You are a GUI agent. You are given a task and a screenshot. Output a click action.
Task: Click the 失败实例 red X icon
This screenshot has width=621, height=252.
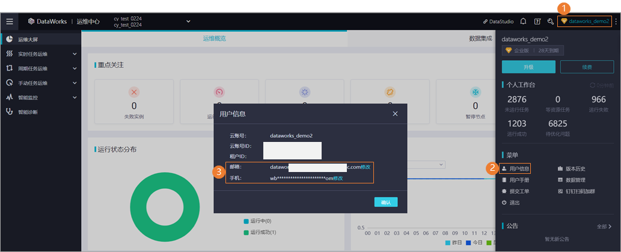(x=134, y=93)
